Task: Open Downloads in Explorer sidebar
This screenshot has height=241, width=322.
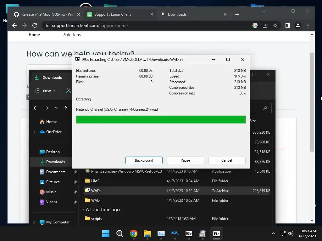Action: pyautogui.click(x=55, y=162)
